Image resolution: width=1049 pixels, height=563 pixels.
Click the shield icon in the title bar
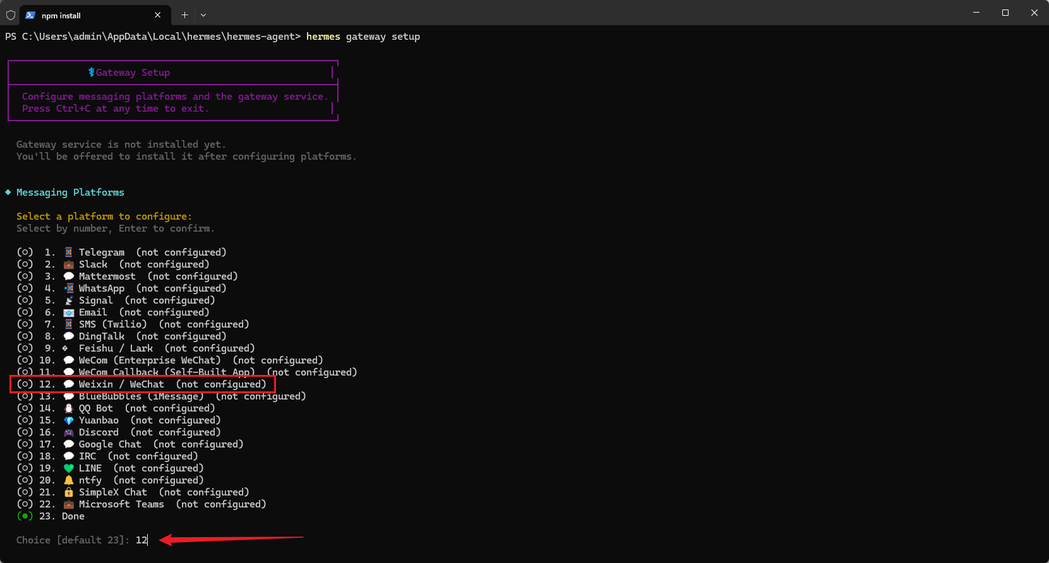[11, 15]
